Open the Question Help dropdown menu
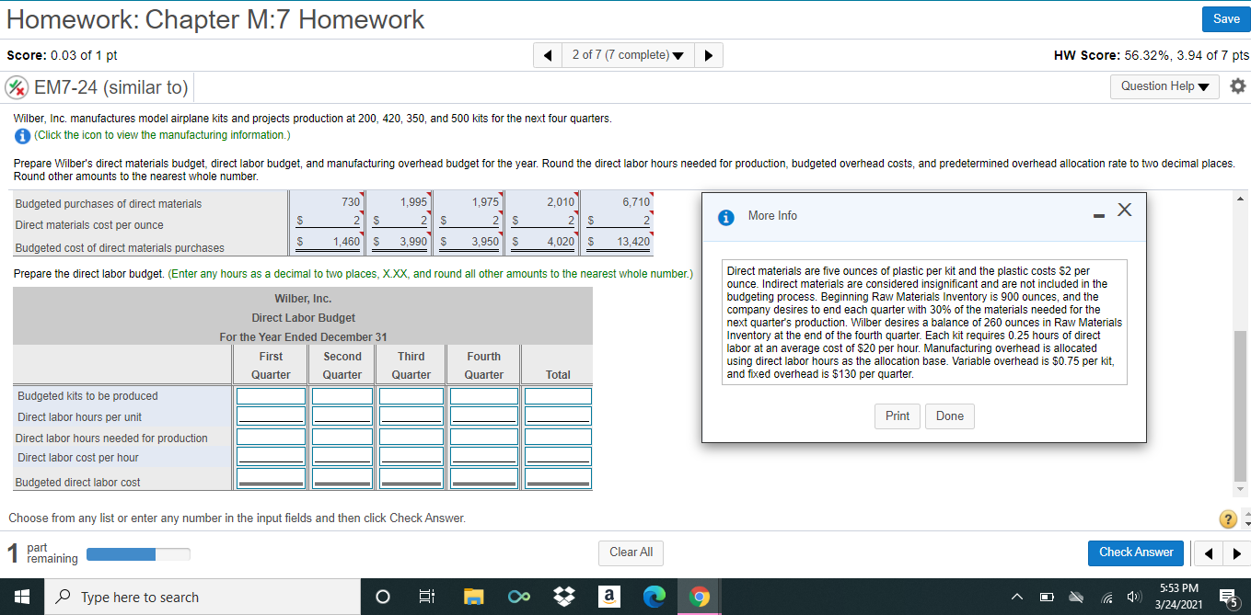The height and width of the screenshot is (615, 1251). coord(1165,86)
